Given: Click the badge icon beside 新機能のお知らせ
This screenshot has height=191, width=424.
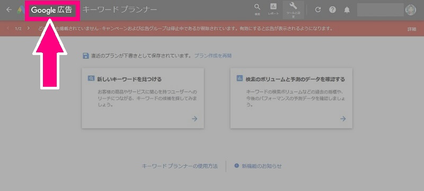Looking at the screenshot, I should 236,166.
